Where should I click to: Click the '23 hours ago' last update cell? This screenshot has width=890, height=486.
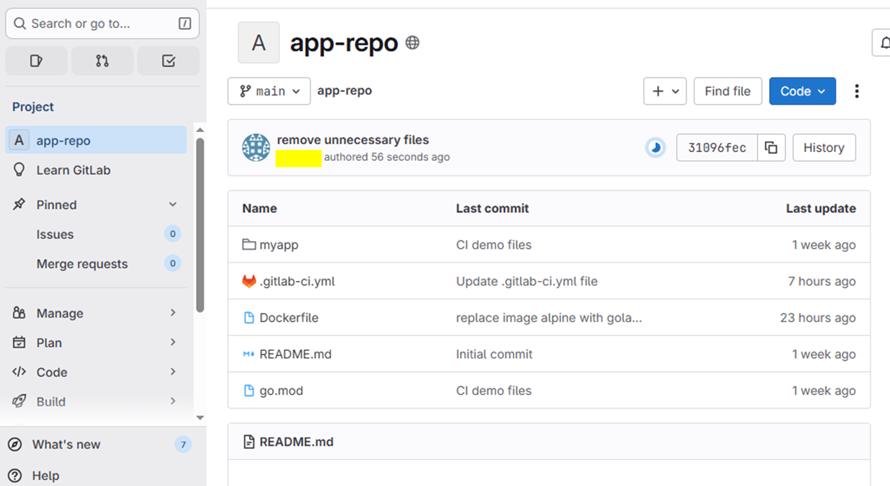coord(818,318)
